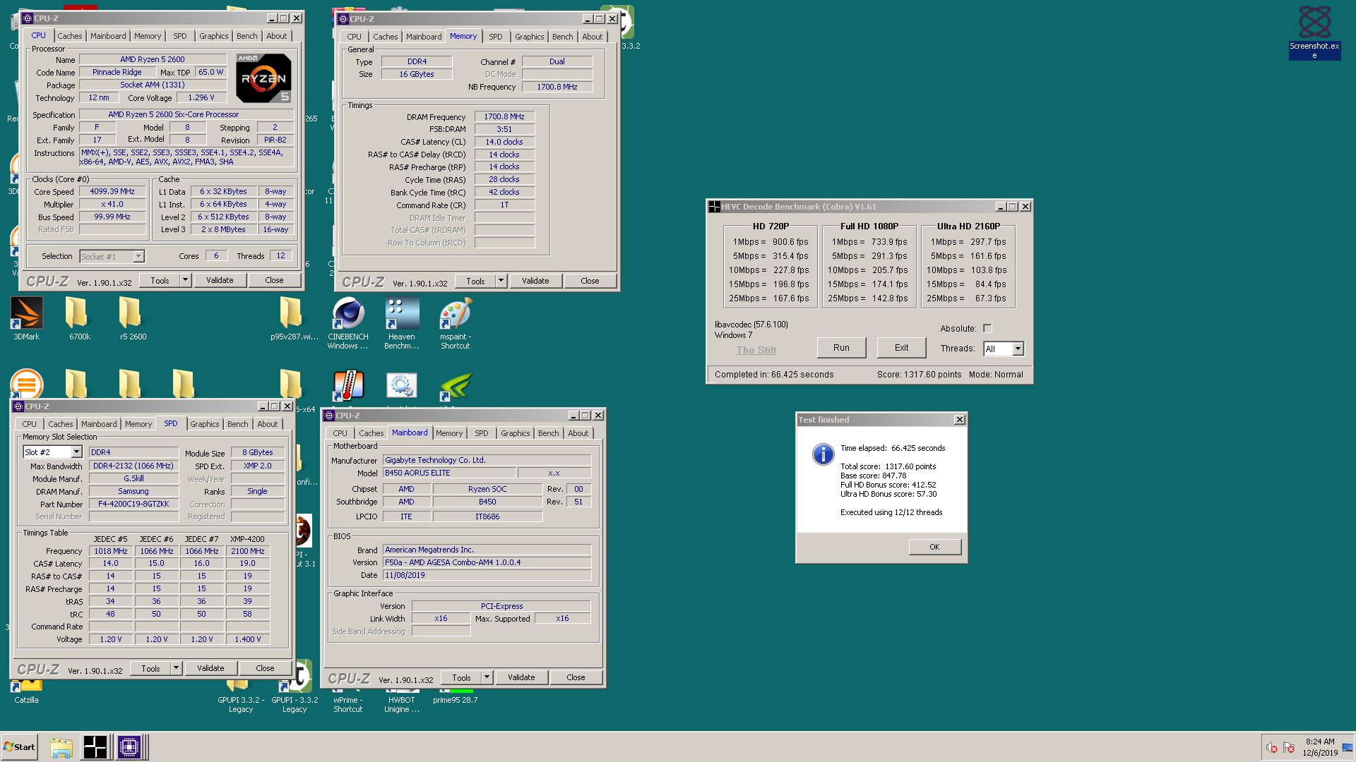Launch the Heaven Benchmark shortcut
The height and width of the screenshot is (762, 1356).
coord(401,322)
